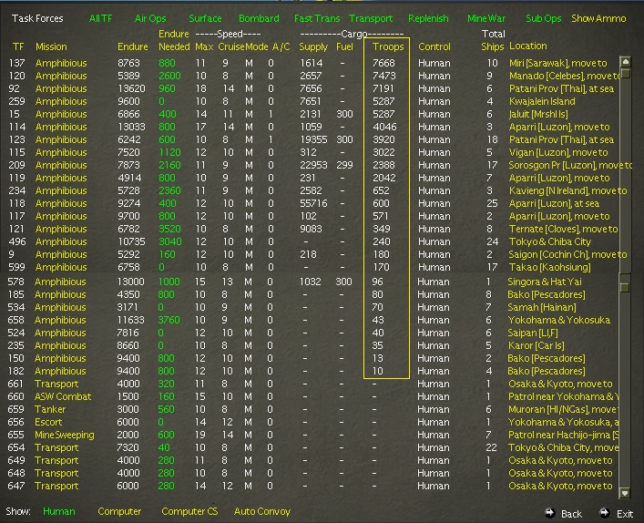Show Computer-controlled task forces

pyautogui.click(x=119, y=511)
